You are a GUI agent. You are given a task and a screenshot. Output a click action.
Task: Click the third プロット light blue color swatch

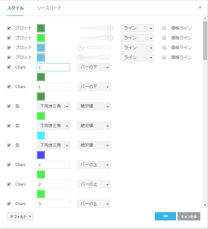(41, 48)
